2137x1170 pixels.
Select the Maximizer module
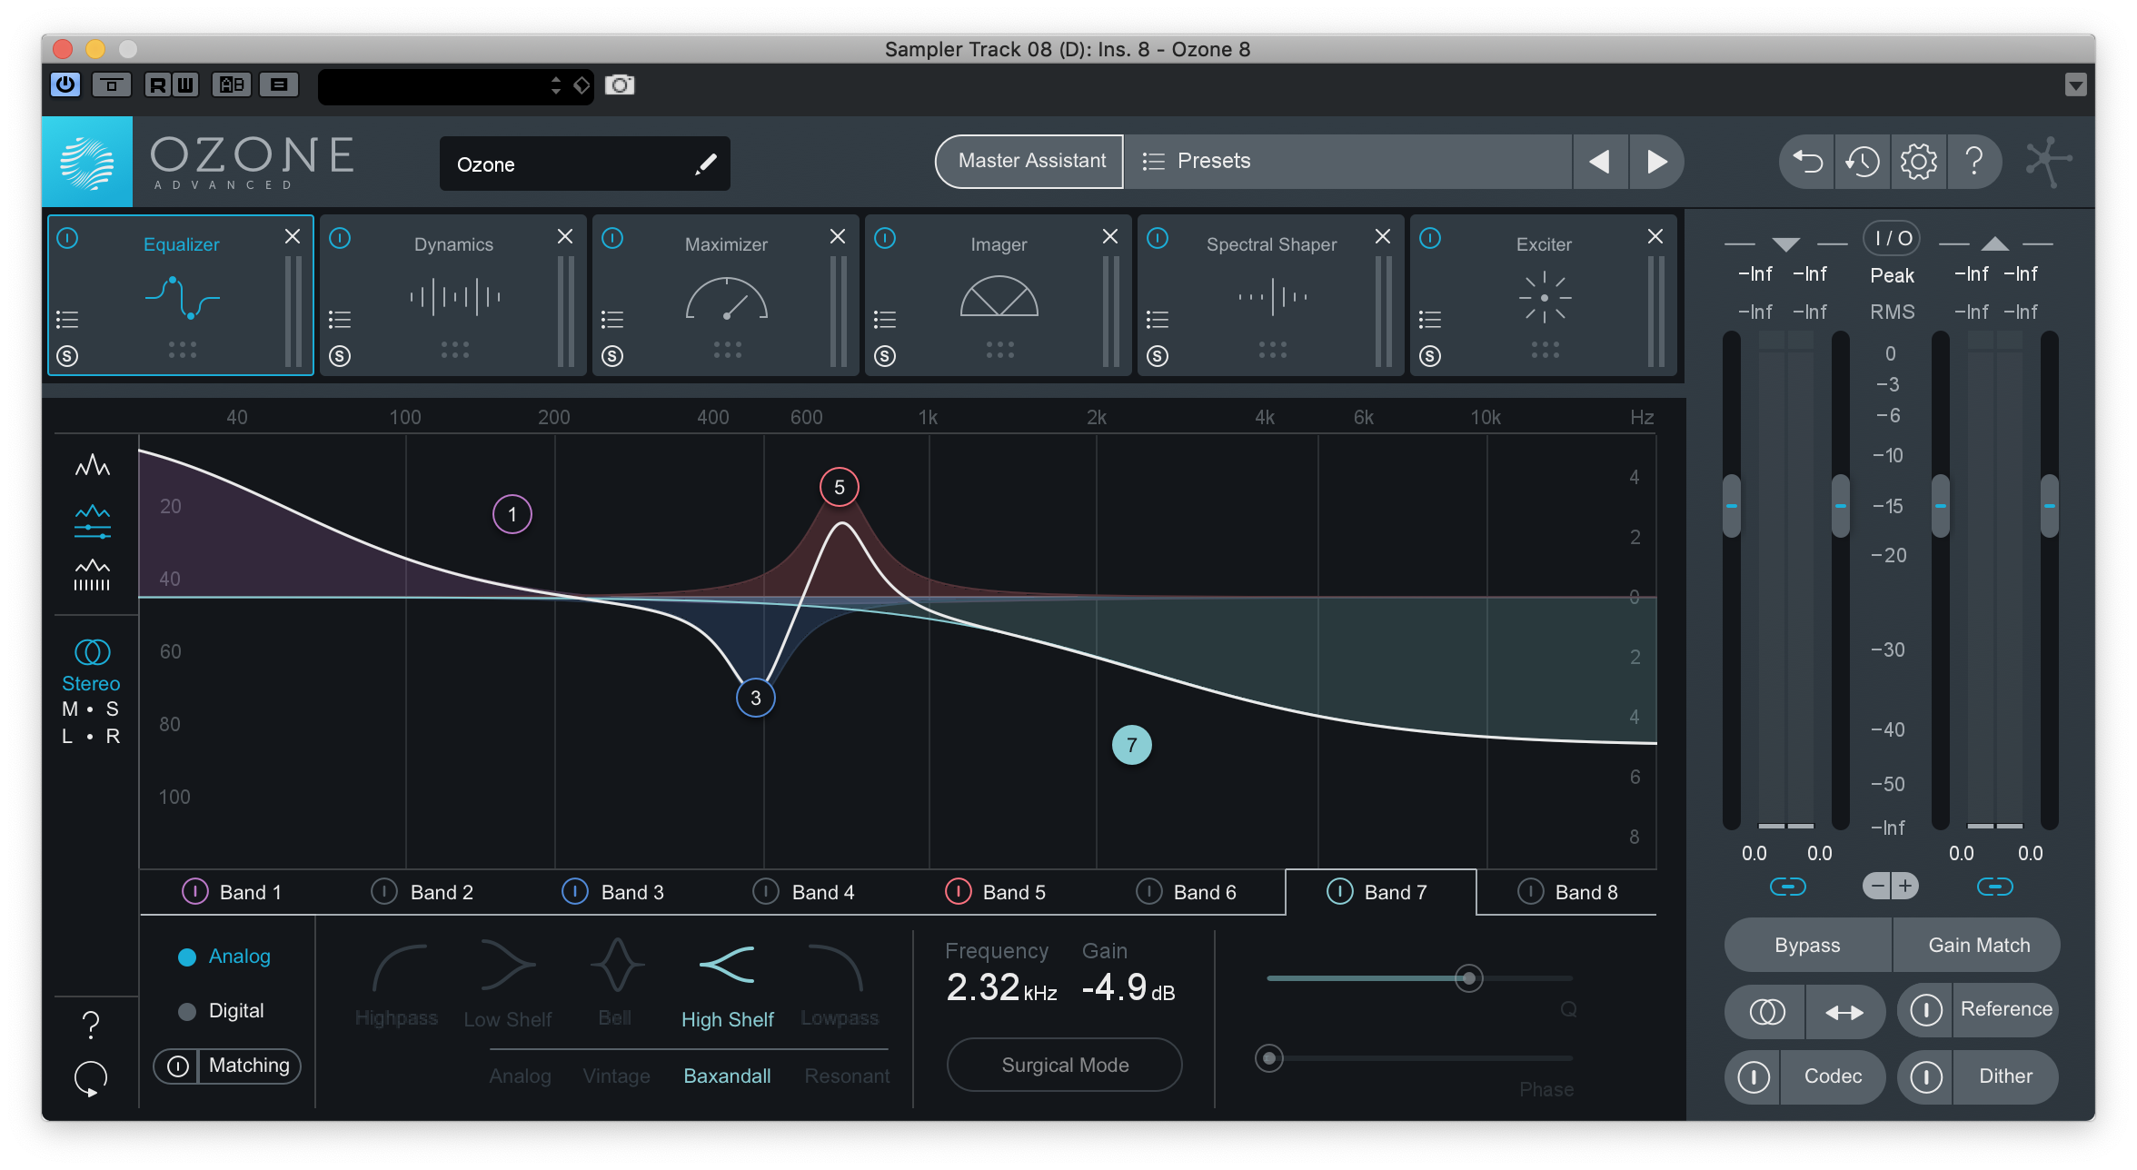(726, 295)
